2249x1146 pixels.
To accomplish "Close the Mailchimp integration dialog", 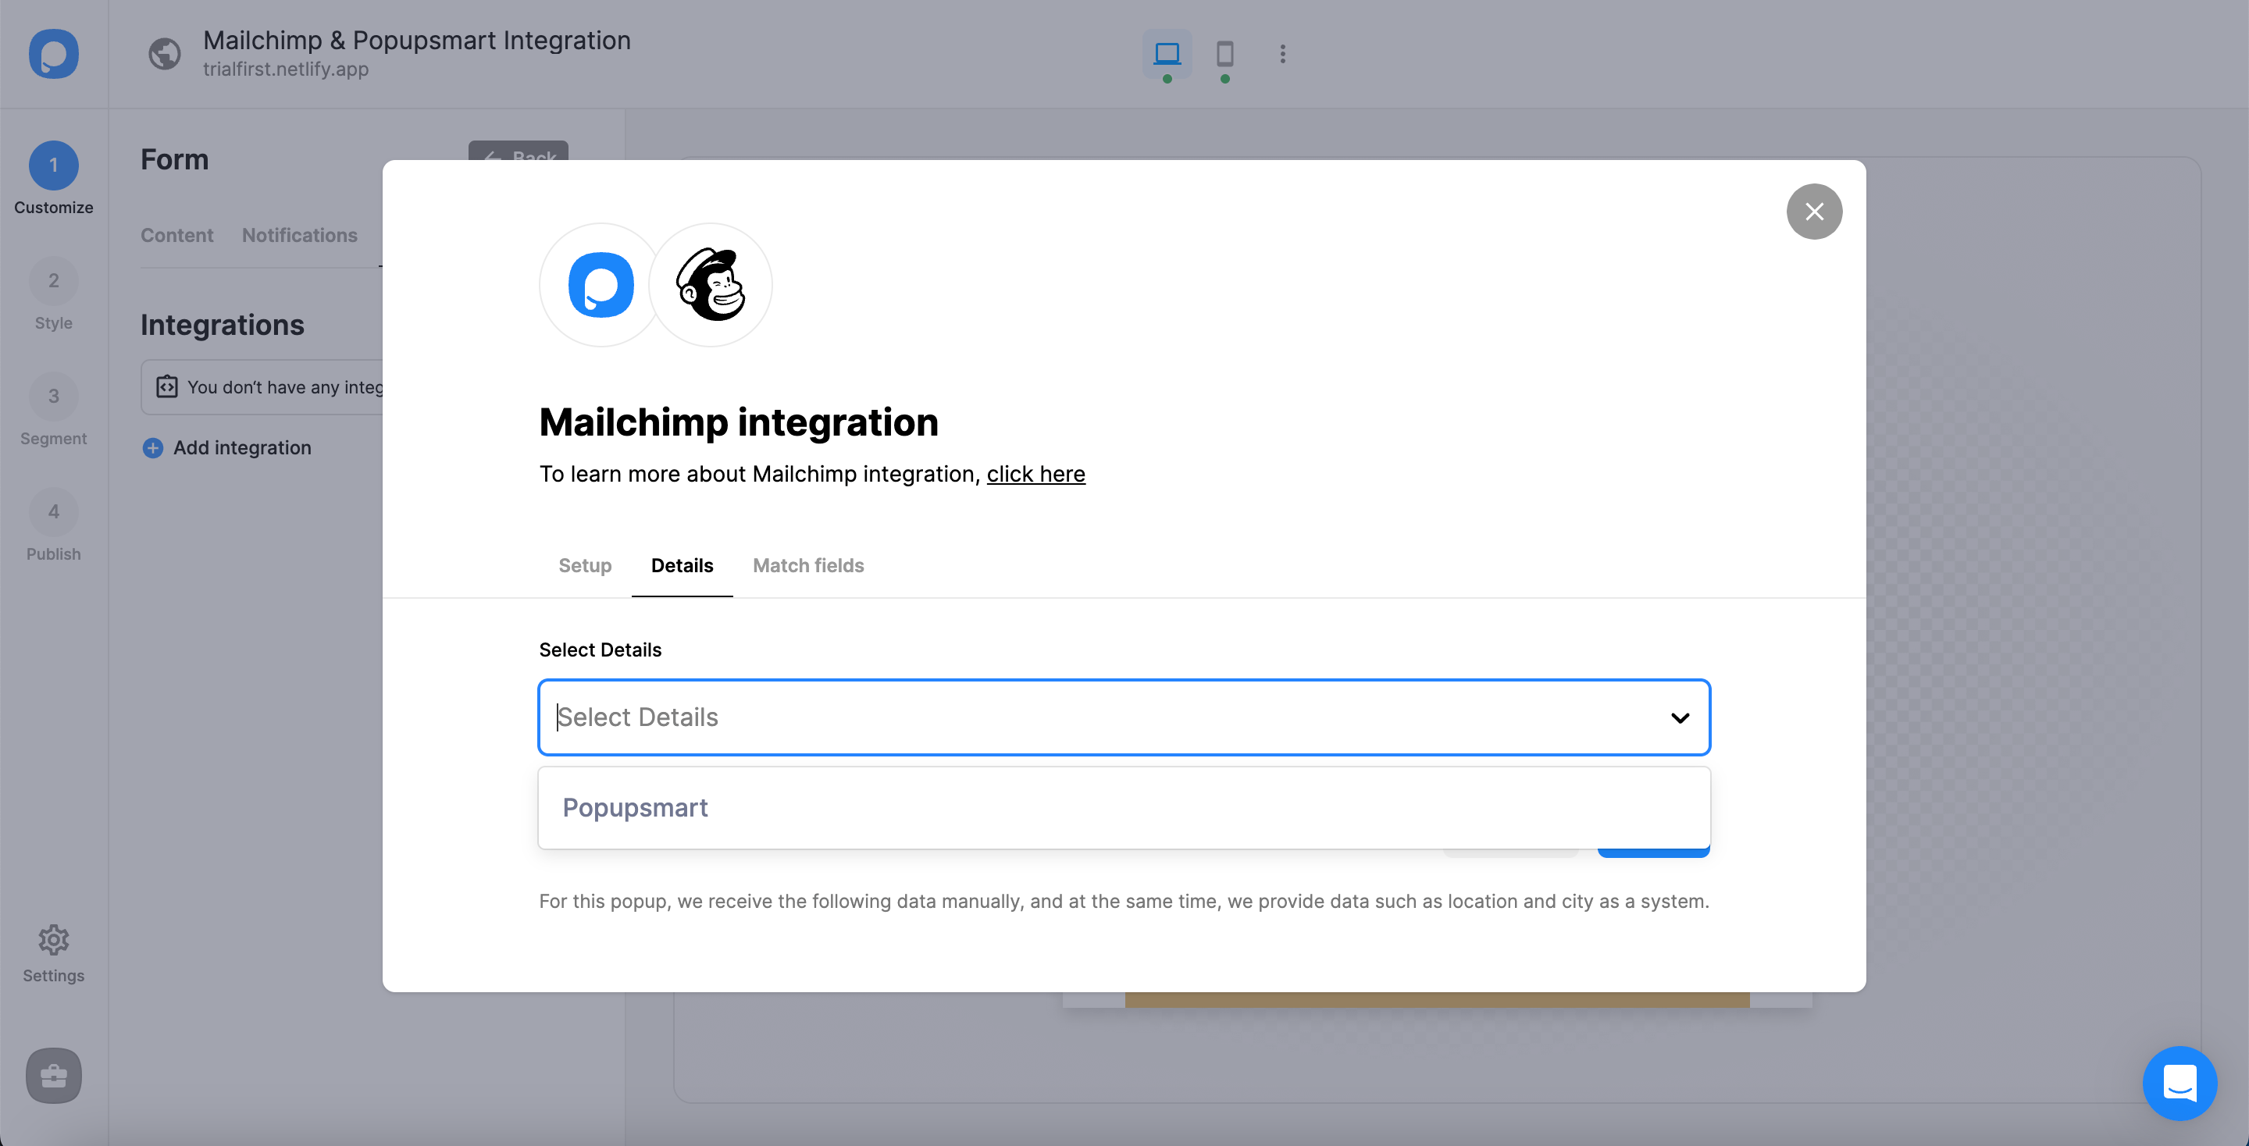I will (1813, 212).
